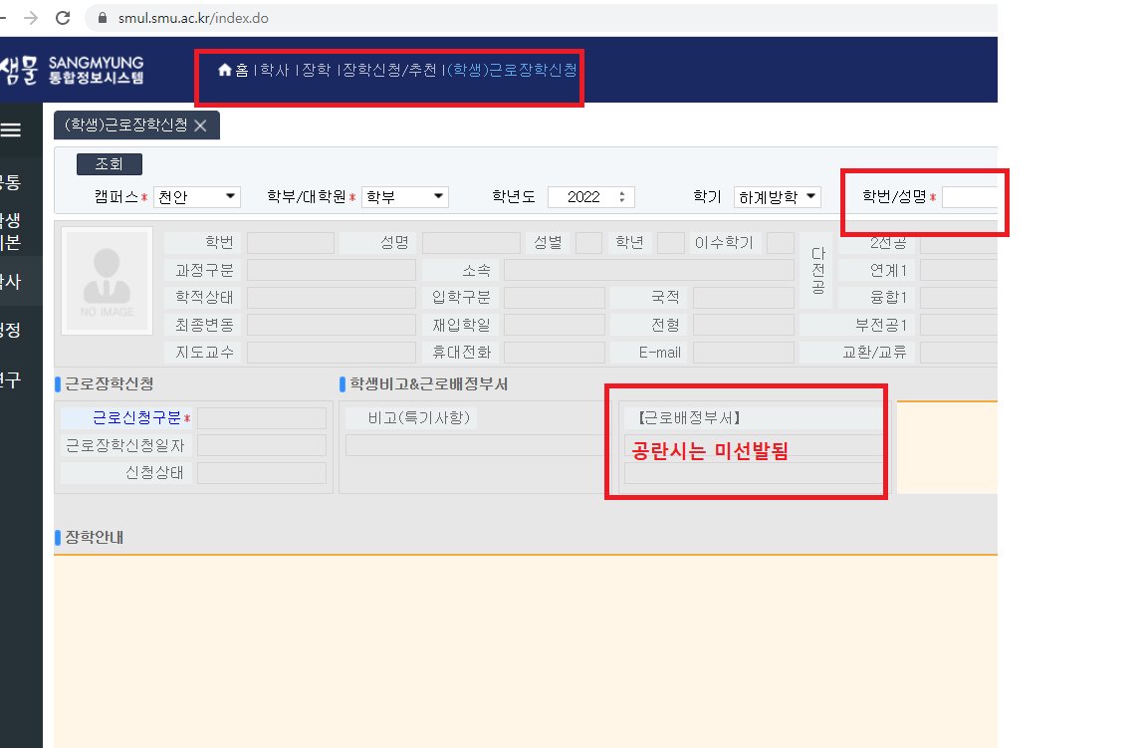Open the 학기 dropdown showing 하계방학
This screenshot has width=1147, height=748.
(x=777, y=197)
